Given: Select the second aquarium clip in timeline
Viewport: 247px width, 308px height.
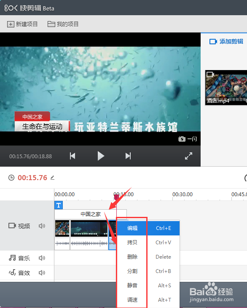Looking at the screenshot, I should (89, 235).
